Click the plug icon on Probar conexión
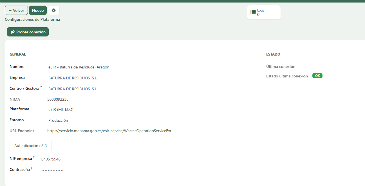Screen dimensions: 365x186 (13, 32)
